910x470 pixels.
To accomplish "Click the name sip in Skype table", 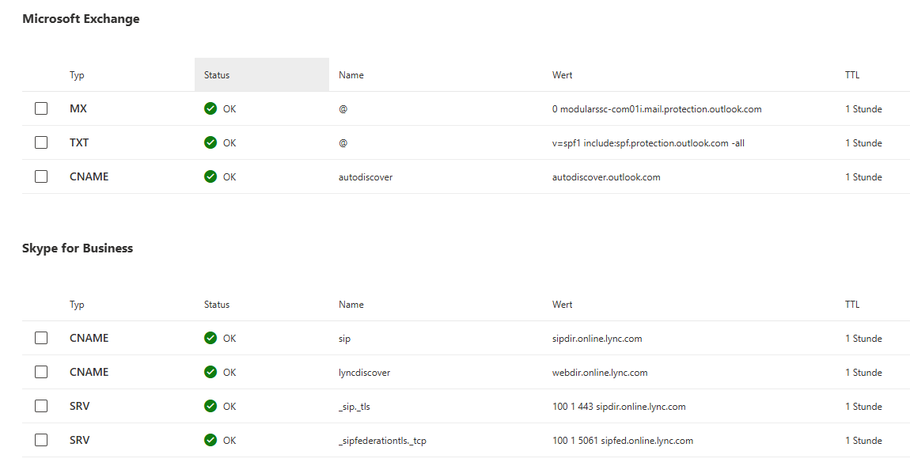I will tap(345, 339).
